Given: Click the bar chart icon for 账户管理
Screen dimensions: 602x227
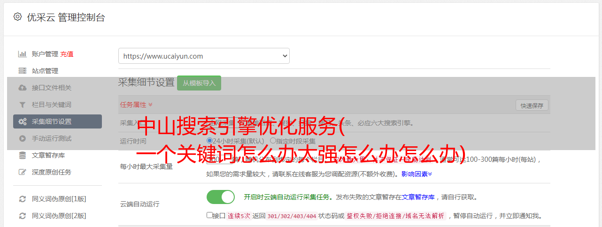Looking at the screenshot, I should (22, 54).
